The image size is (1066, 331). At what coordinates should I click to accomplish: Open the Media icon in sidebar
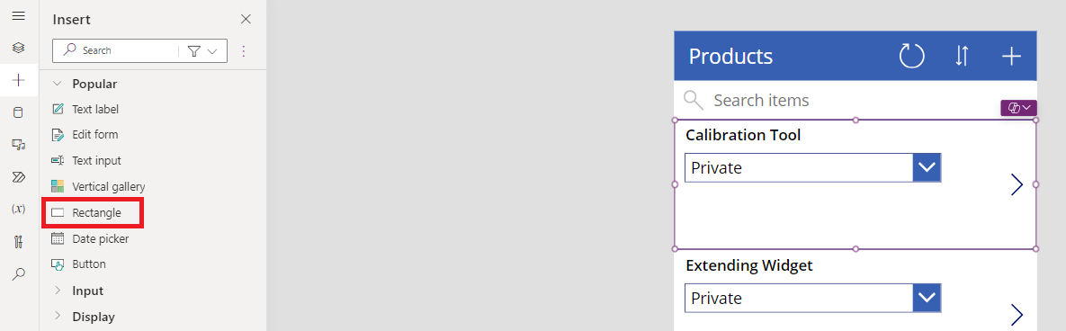19,145
